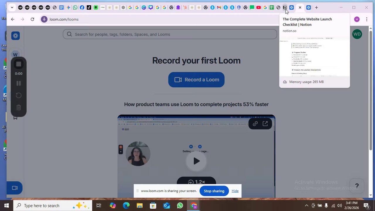Open the Chrome three-dot menu

click(367, 19)
